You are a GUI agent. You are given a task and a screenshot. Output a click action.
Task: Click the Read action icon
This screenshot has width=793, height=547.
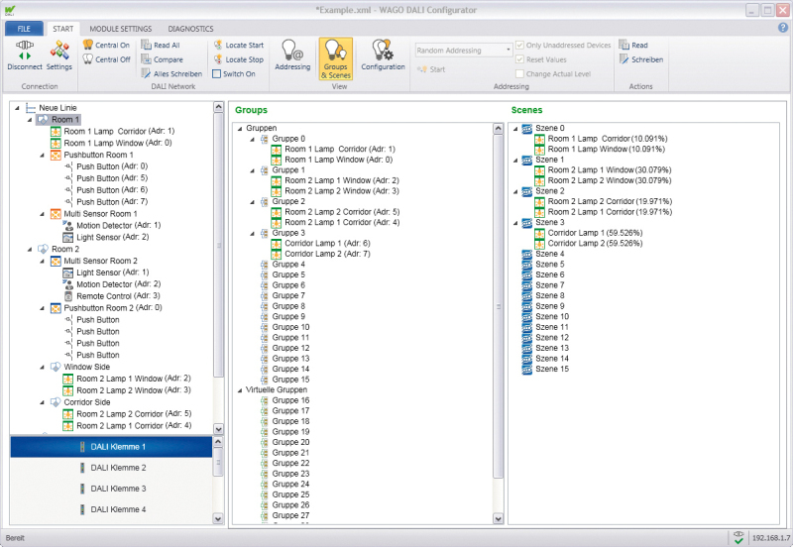(624, 45)
